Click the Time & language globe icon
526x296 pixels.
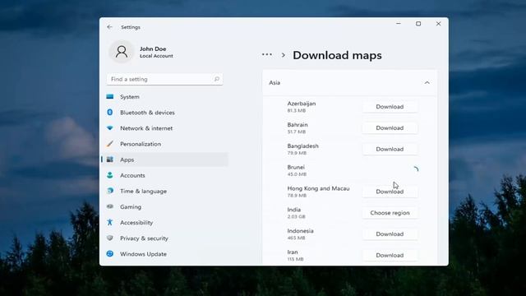pyautogui.click(x=109, y=191)
